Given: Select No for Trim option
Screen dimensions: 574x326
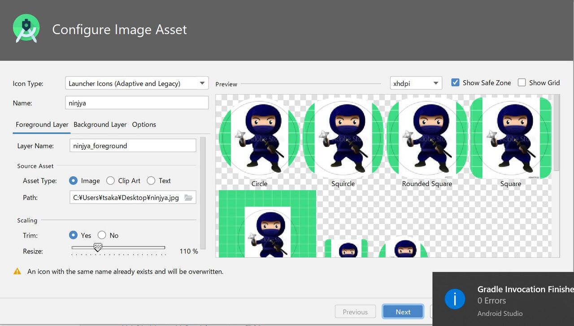Looking at the screenshot, I should pos(102,235).
